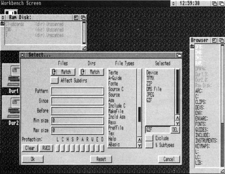Click the Cancel button
The height and width of the screenshot is (174, 225).
coord(169,159)
